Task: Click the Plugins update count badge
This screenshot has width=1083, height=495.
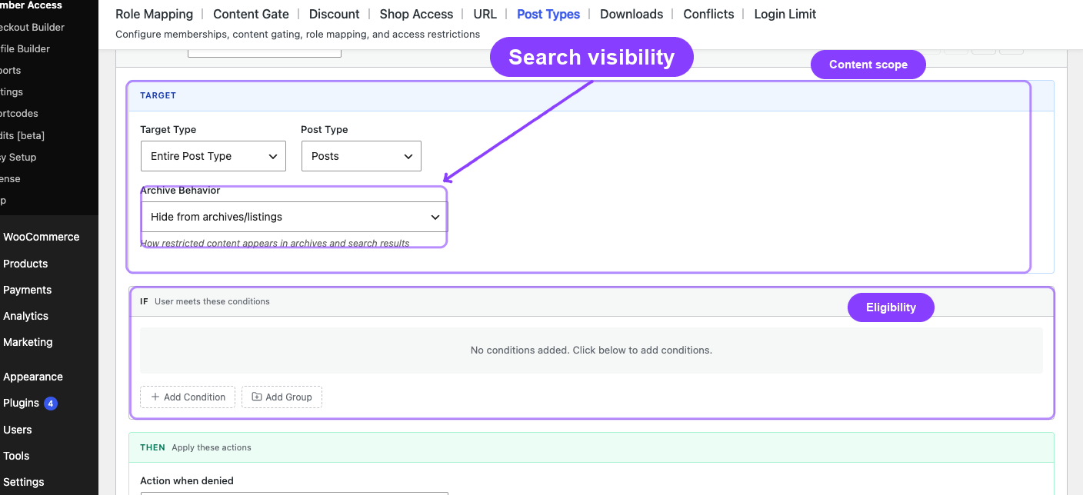Action: (x=51, y=403)
